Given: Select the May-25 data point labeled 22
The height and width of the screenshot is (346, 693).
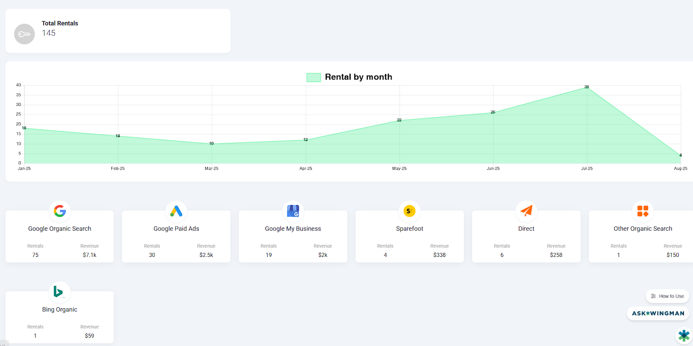Looking at the screenshot, I should click(399, 121).
